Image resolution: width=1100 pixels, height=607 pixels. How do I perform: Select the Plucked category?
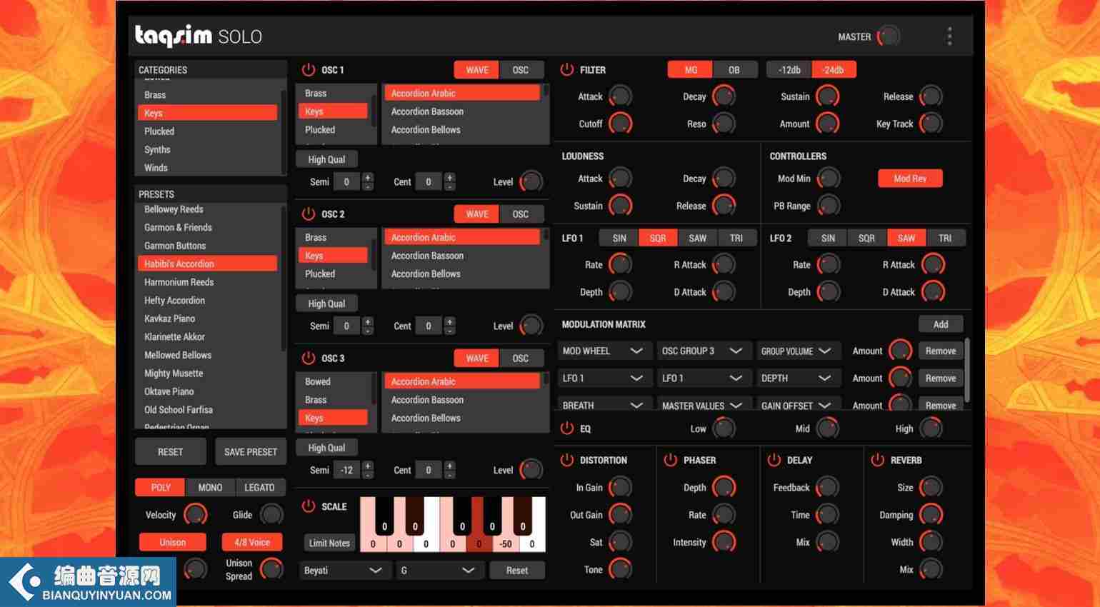[x=207, y=131]
